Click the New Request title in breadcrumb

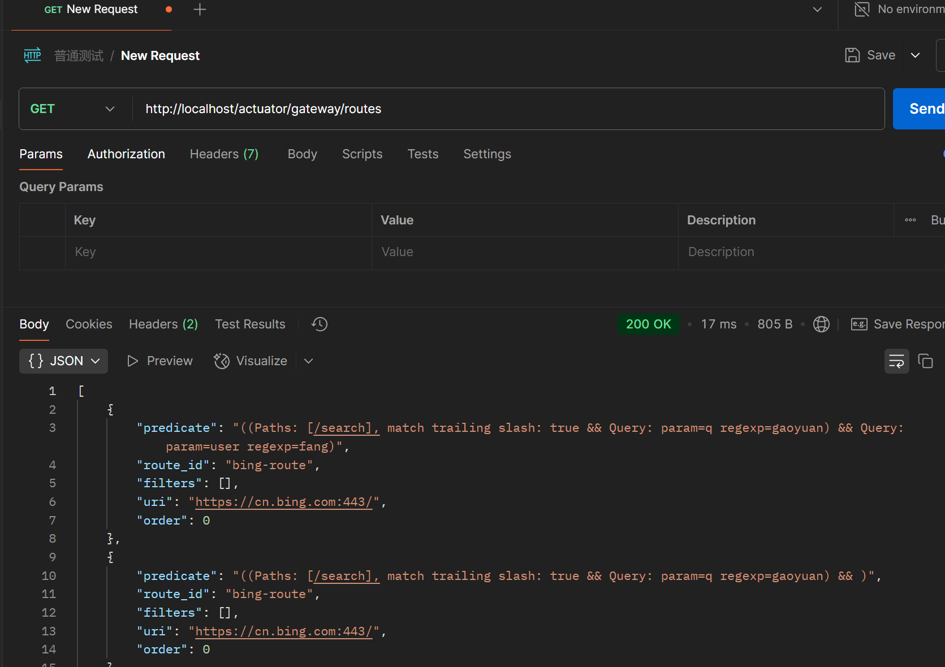click(161, 55)
